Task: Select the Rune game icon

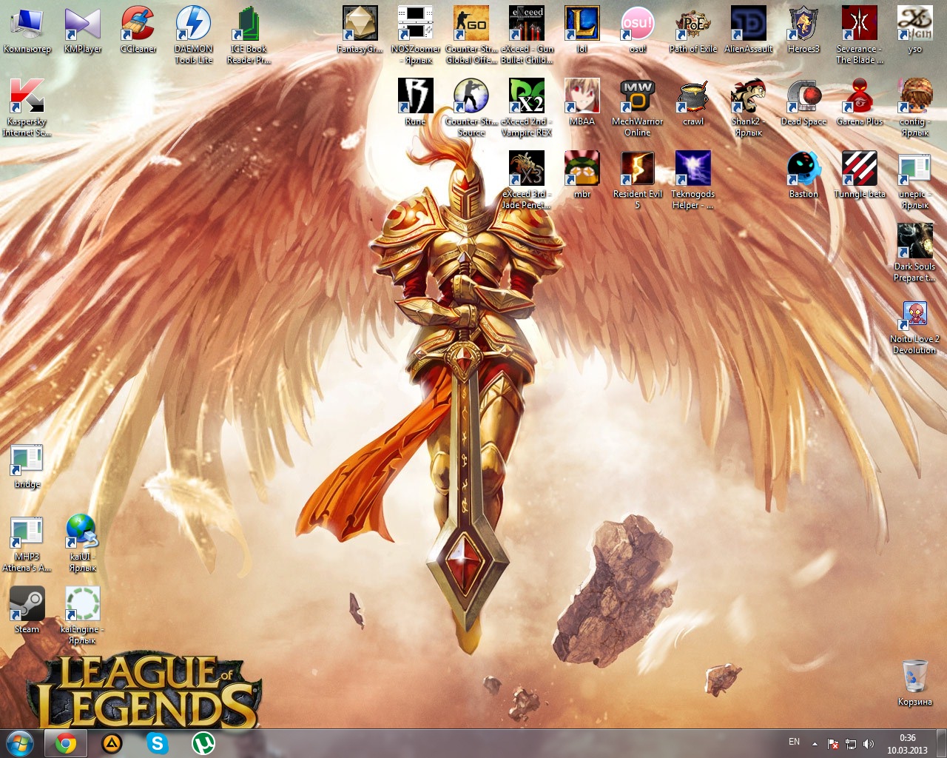Action: coord(416,102)
